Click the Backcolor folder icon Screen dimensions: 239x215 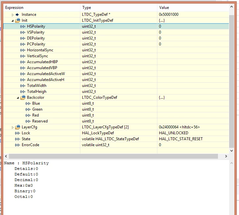coord(23,97)
